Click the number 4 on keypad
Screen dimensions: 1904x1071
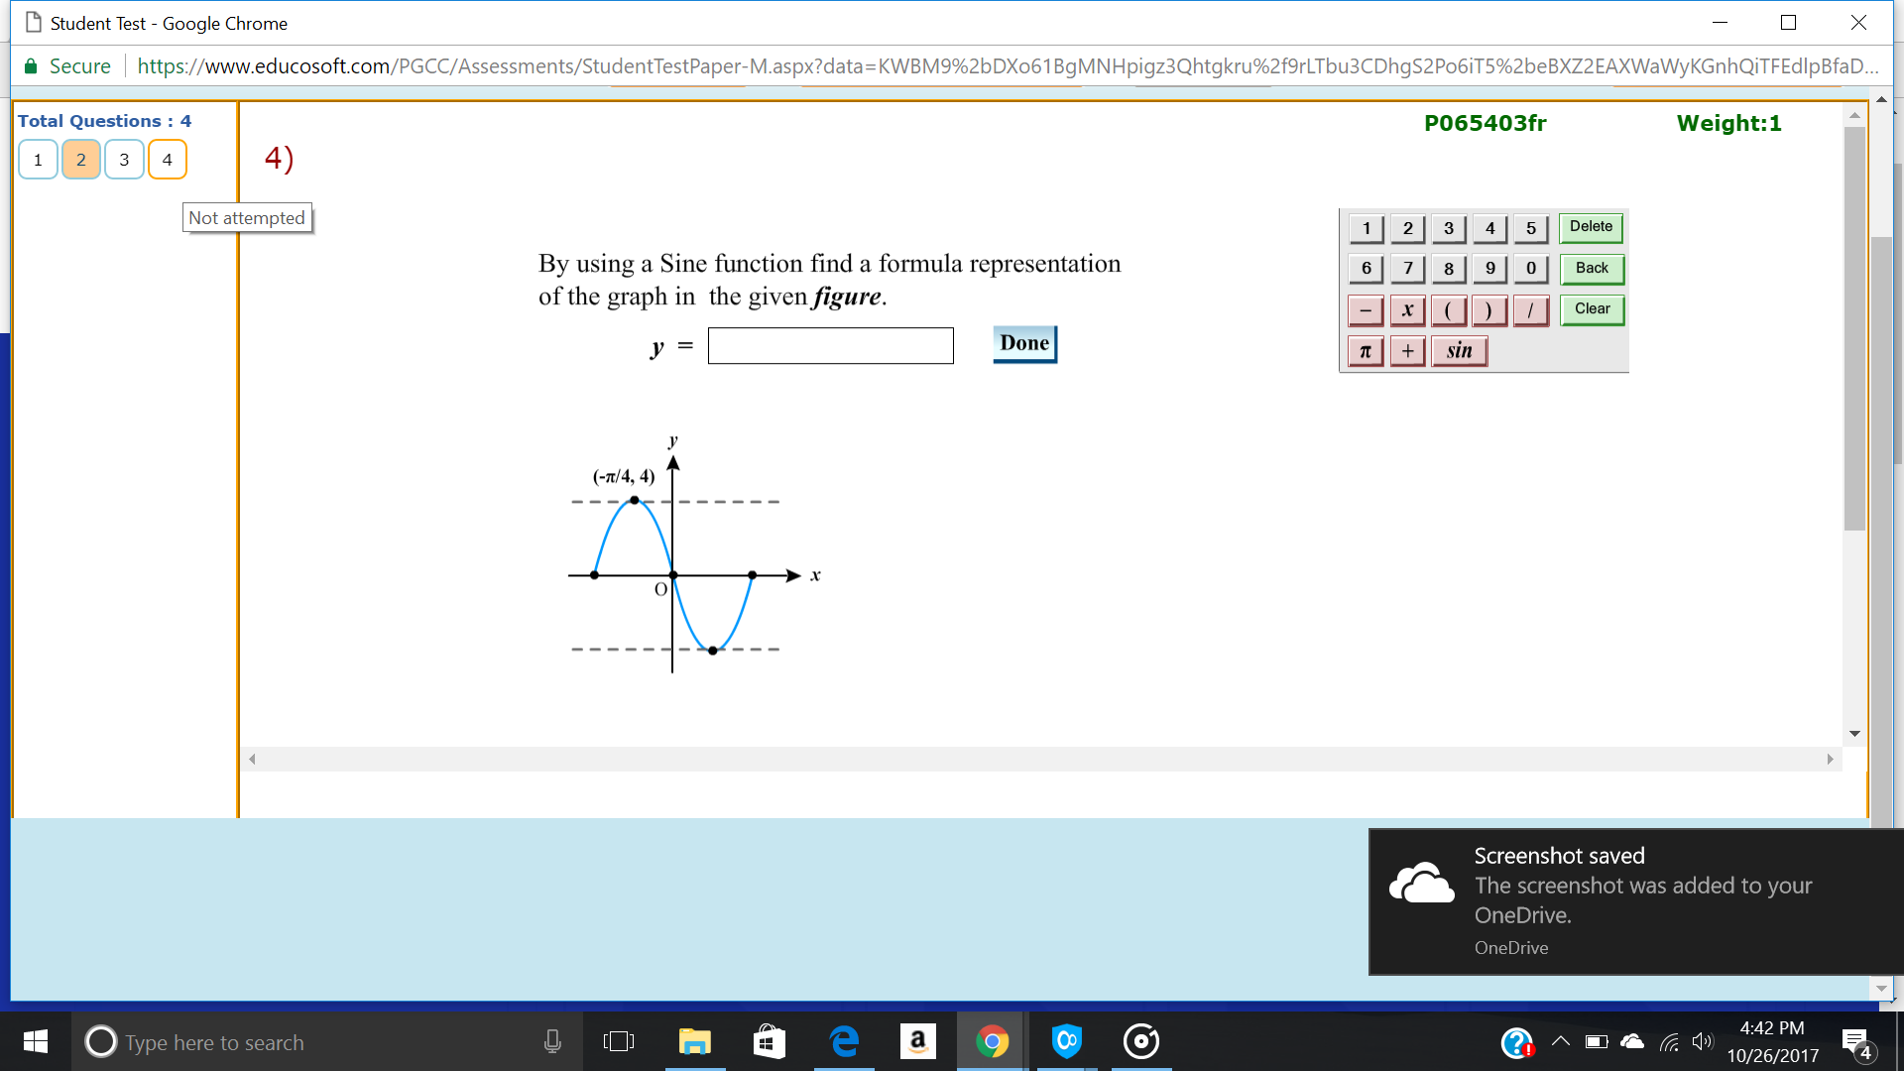coord(1489,226)
